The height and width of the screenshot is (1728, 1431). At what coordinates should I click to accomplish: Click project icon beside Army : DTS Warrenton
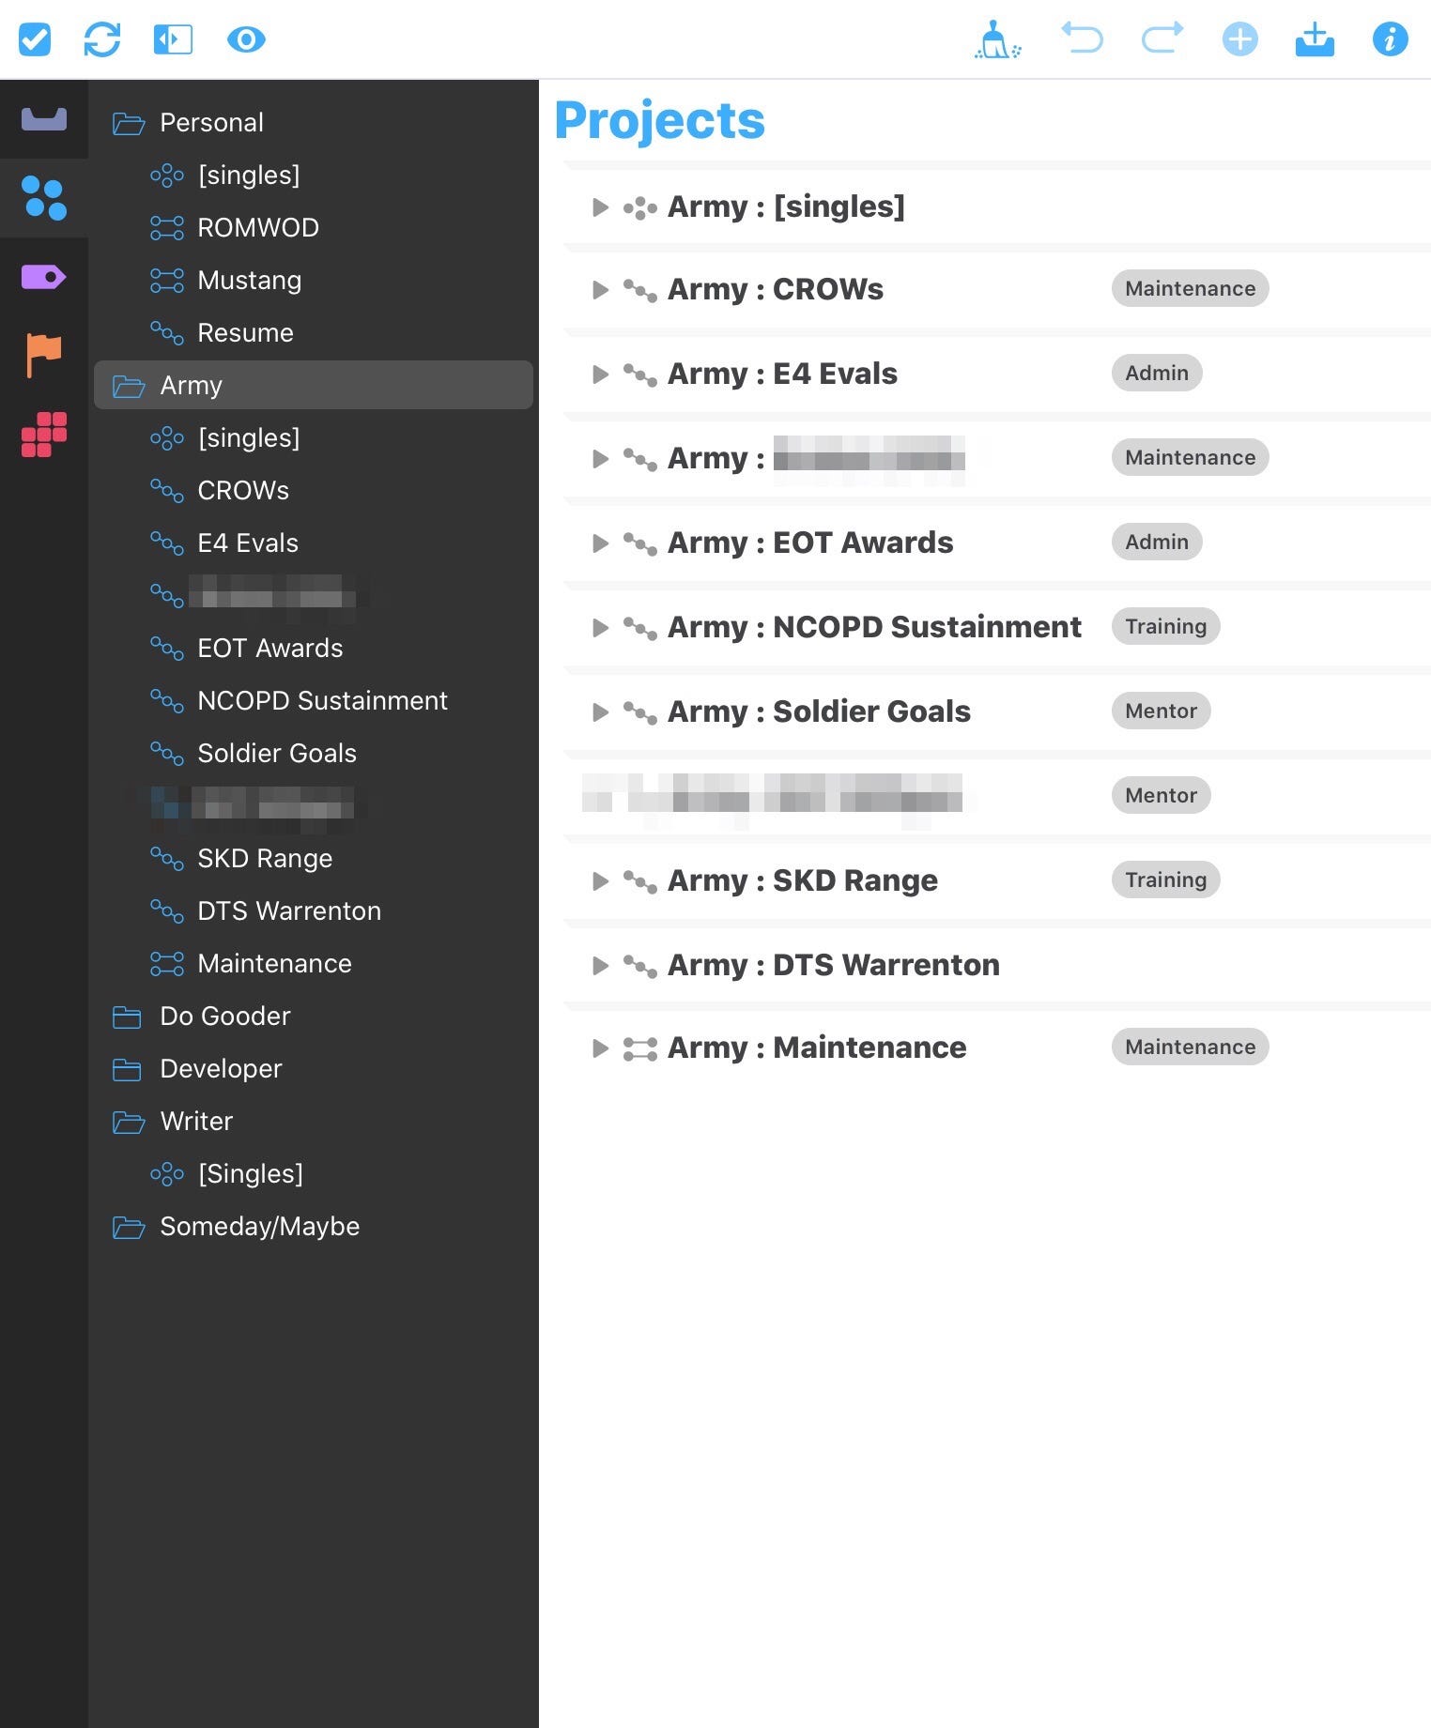click(640, 966)
